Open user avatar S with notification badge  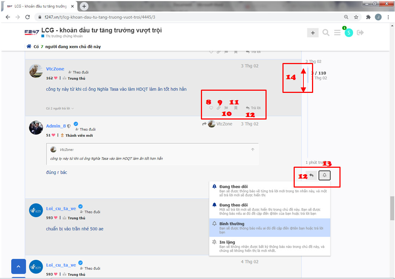pyautogui.click(x=349, y=32)
